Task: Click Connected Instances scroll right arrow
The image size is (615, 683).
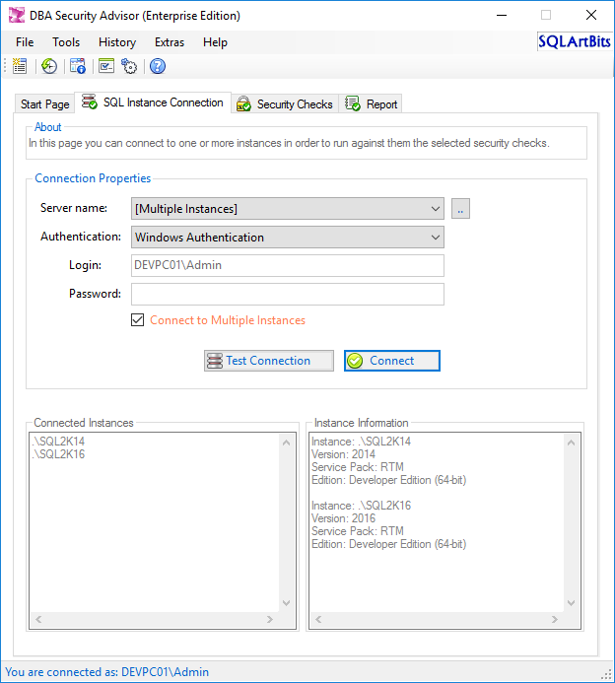Action: [x=270, y=619]
